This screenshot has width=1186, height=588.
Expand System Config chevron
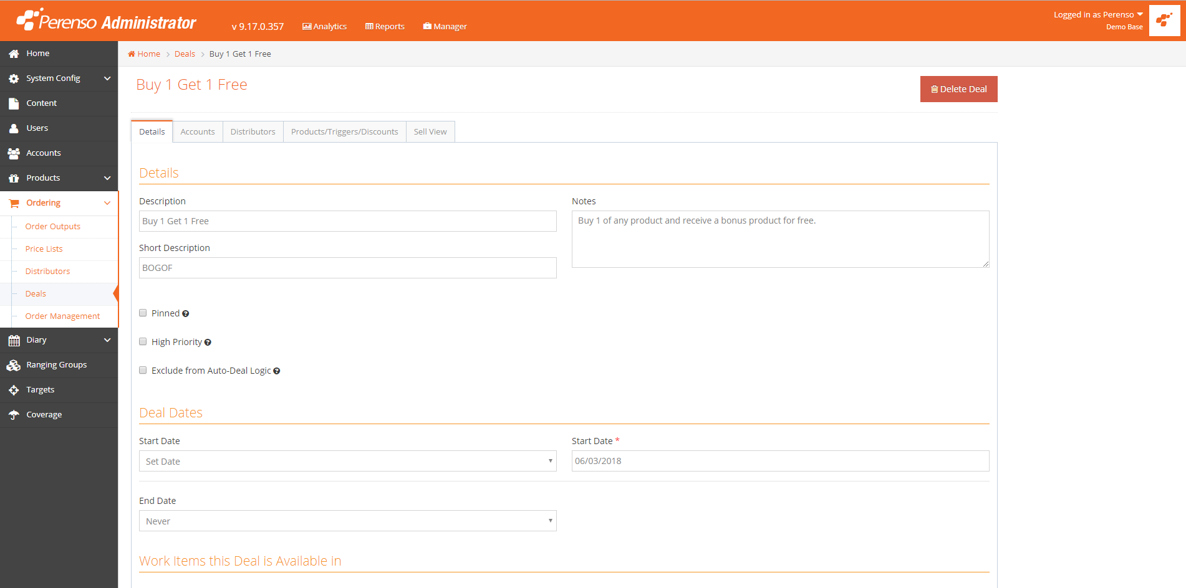tap(107, 78)
